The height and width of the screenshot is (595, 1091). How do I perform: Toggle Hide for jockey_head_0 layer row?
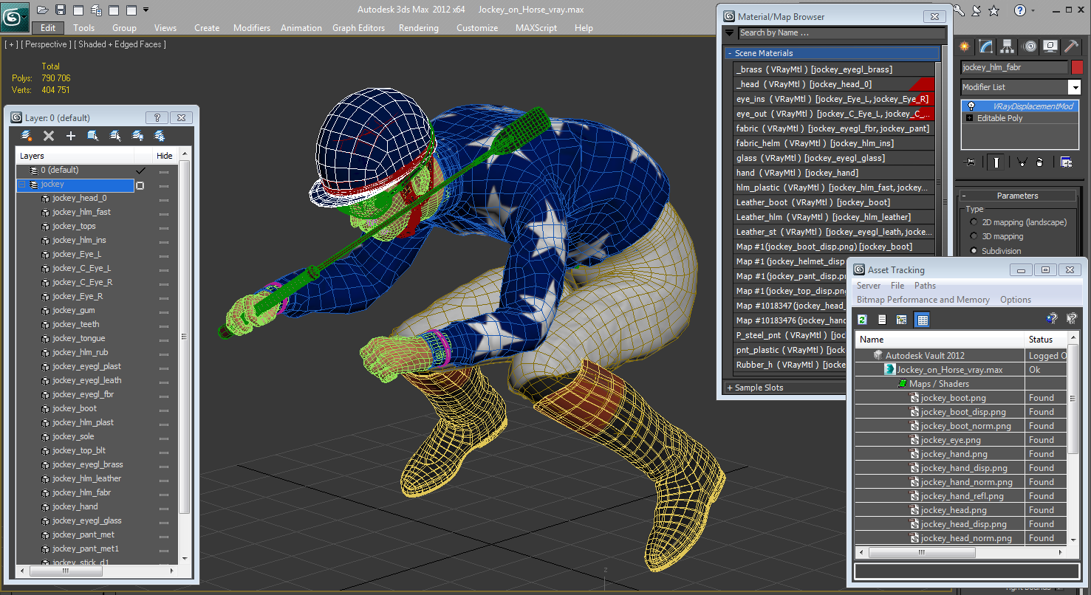164,199
